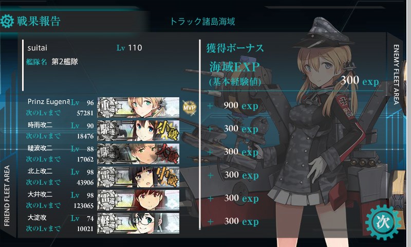Select 時雨改二's ship banner
Viewport: 411px width, 247px height.
click(138, 131)
